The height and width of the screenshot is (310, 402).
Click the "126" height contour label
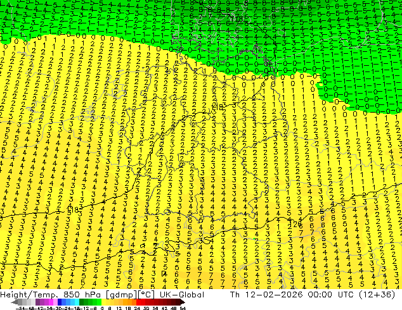coord(295,225)
